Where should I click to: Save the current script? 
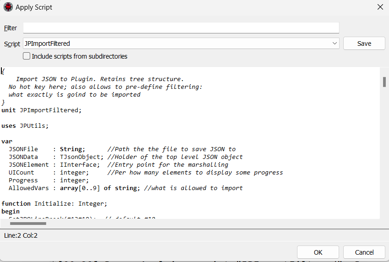364,44
